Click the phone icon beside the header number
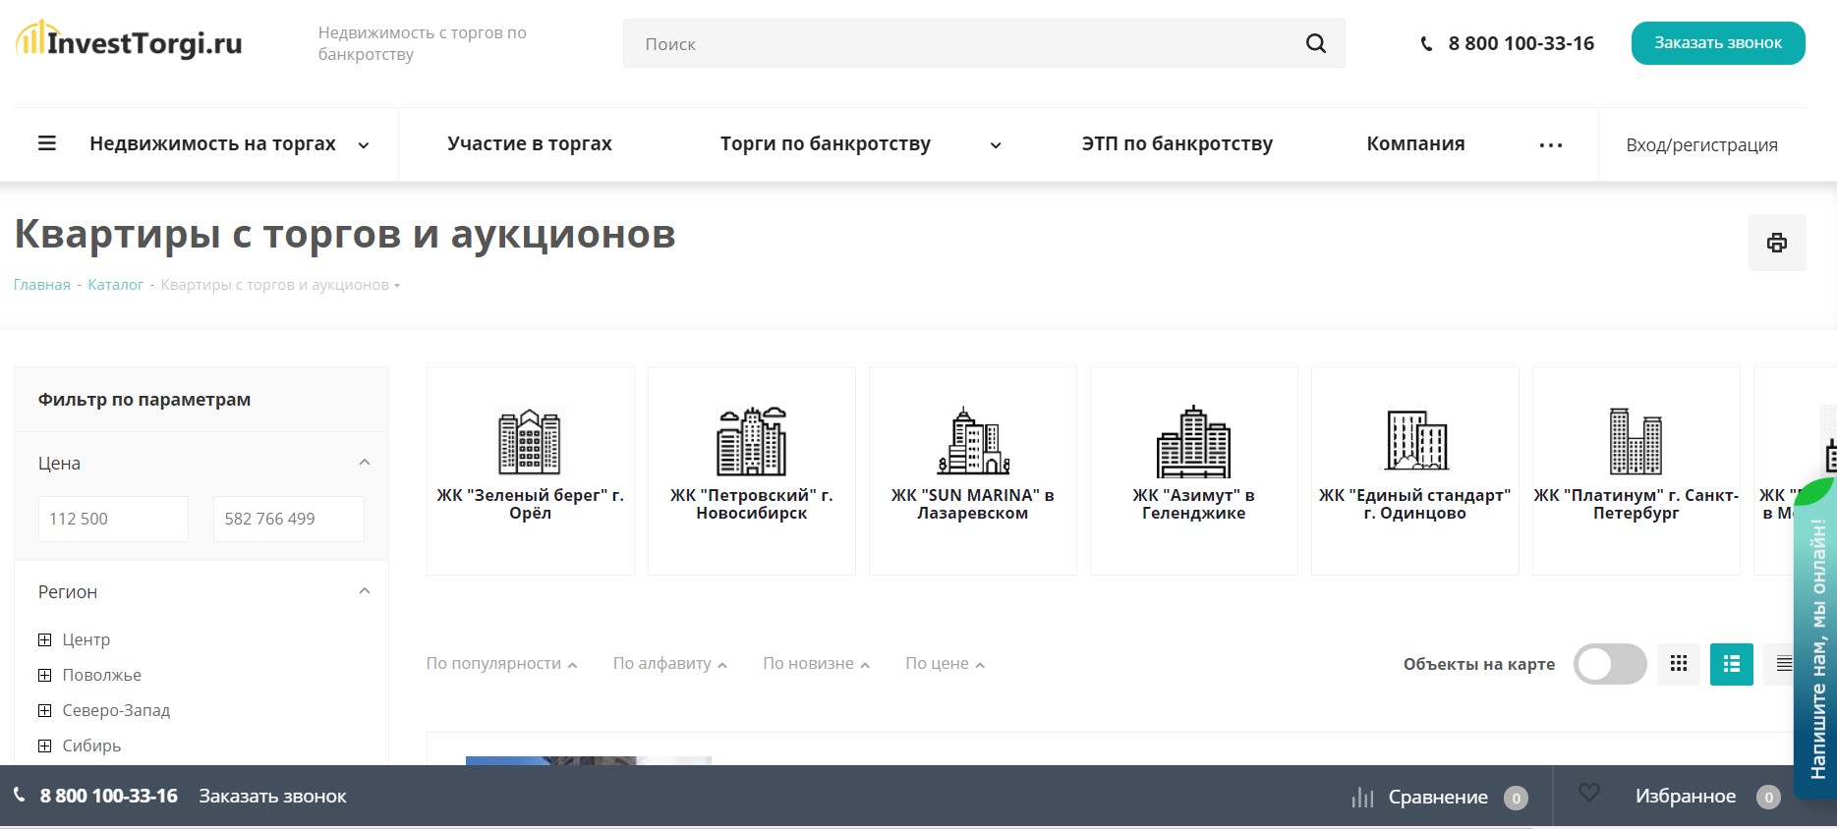 point(1427,44)
